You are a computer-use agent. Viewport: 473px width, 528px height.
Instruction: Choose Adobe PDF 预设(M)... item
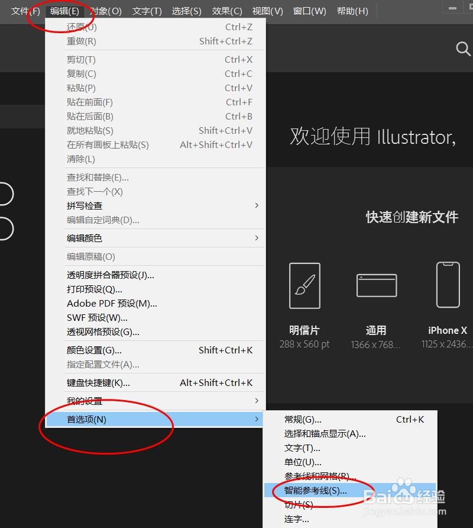click(155, 304)
